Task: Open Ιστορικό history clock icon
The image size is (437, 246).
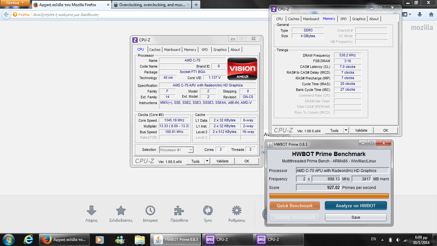Action: 150,210
